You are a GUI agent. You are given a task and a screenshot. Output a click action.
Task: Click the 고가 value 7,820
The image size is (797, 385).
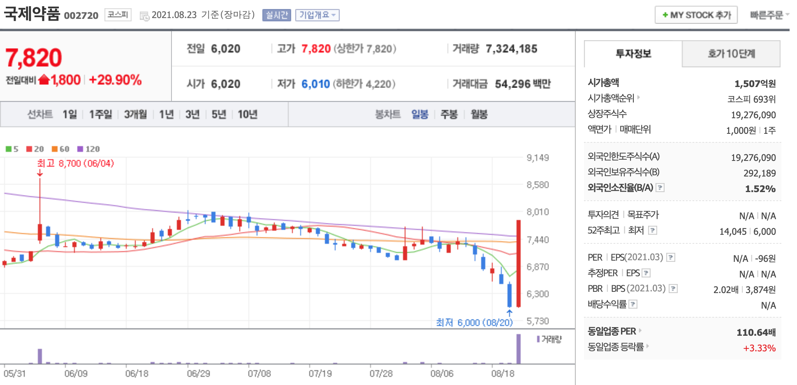pos(316,49)
